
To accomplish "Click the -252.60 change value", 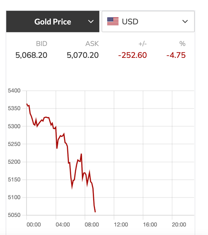I will pos(132,55).
